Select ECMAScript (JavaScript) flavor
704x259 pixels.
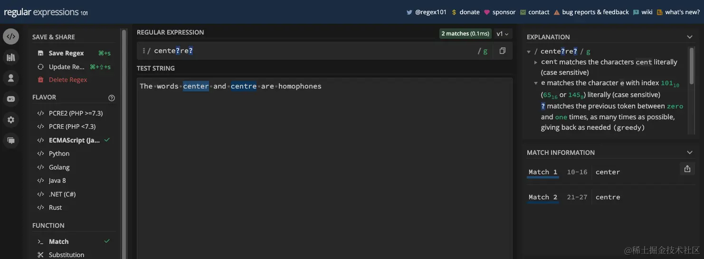click(x=74, y=140)
